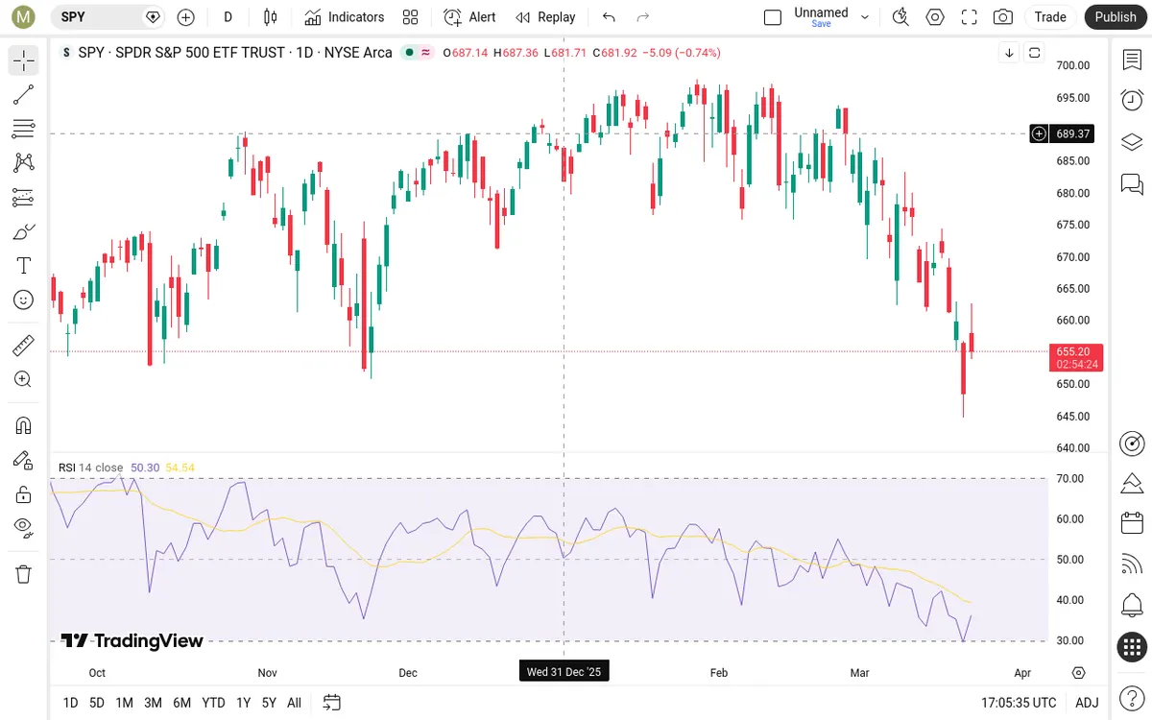Open the news feed icon
Viewport: 1152px width, 720px height.
coord(1132,564)
